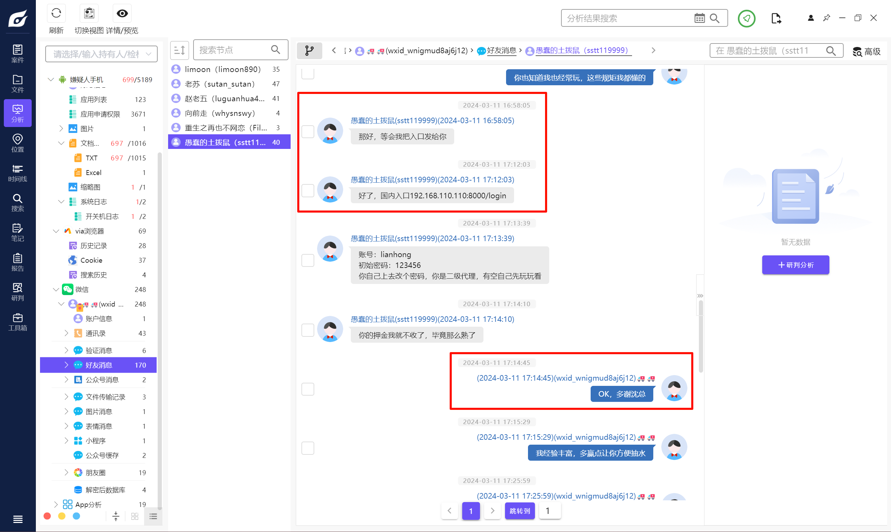Viewport: 891px width, 532px height.
Task: Open the 请选择/输入持有人 dropdown
Action: (x=102, y=54)
